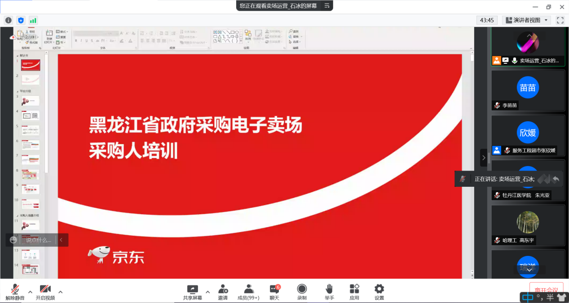
Task: Click the blue security shield icon
Action: point(21,20)
